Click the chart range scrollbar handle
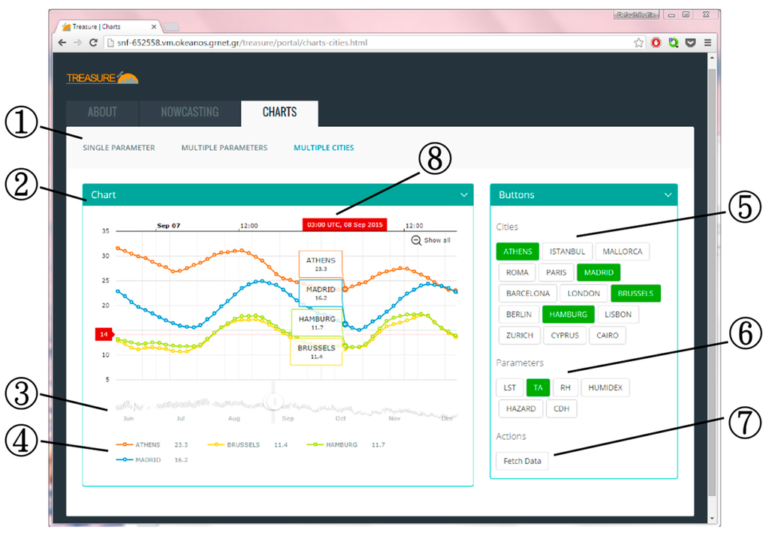769x533 pixels. (x=273, y=402)
